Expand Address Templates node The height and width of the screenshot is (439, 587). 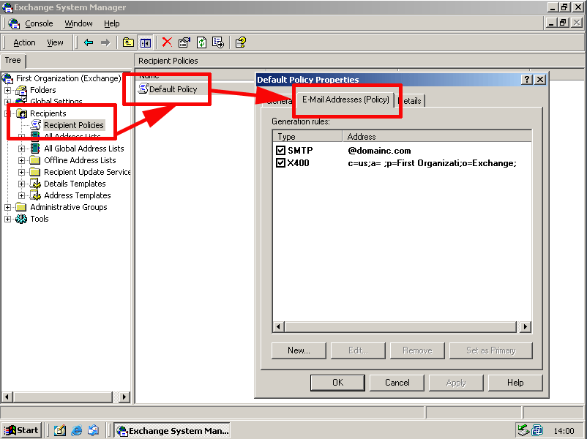point(21,195)
